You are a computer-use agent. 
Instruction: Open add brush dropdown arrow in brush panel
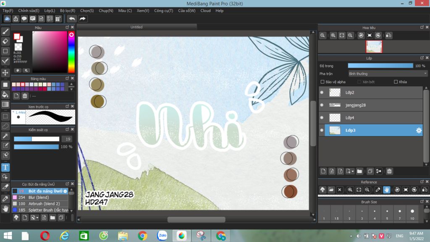click(37, 218)
